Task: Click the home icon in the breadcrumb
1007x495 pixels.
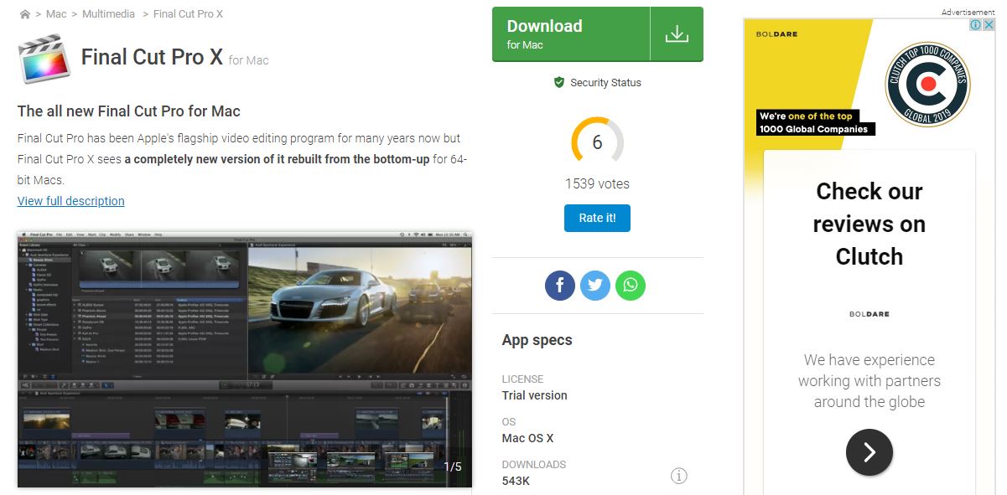Action: [x=23, y=13]
